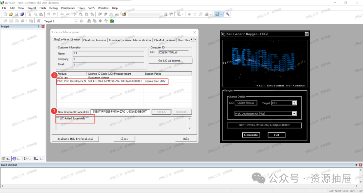This screenshot has width=363, height=193.
Task: Click the Comment selection icon
Action: coord(111,14)
